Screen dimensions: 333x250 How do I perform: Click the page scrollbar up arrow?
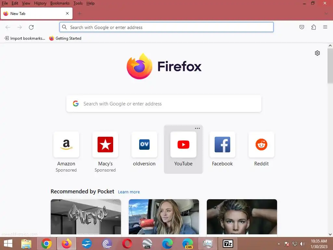pos(330,46)
